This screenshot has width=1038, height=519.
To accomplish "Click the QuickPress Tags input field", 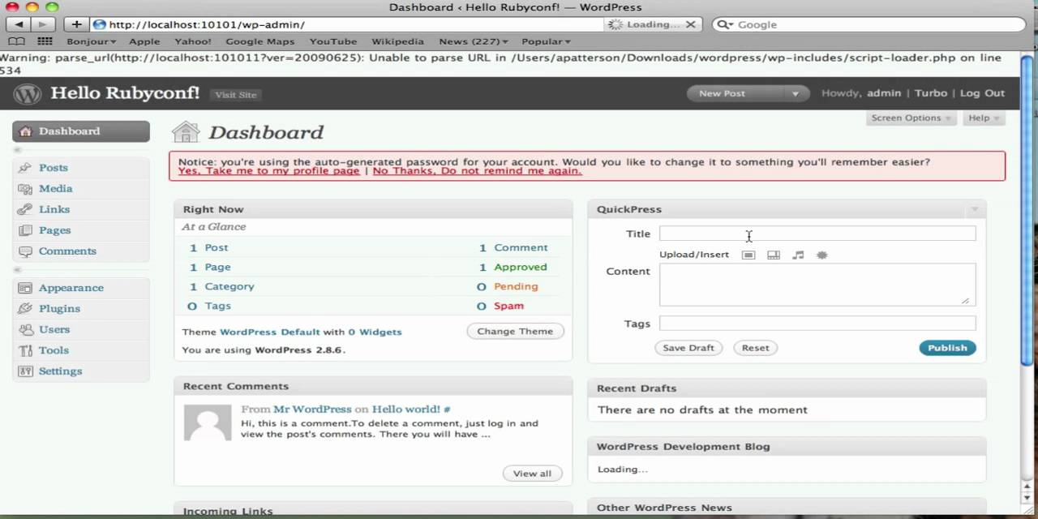I will [817, 324].
